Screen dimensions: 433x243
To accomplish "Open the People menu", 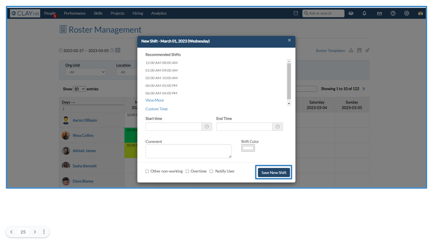I will (x=50, y=13).
